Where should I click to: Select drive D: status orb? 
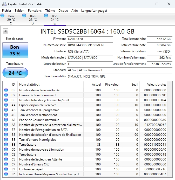pyautogui.click(x=24, y=16)
